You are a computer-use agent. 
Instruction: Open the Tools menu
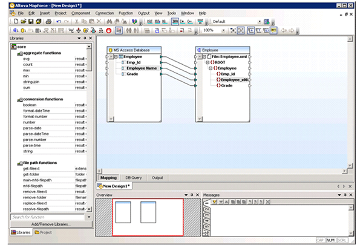172,13
